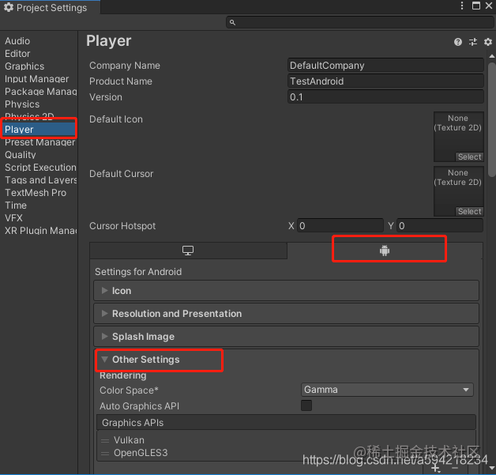Click the vertical scrollbar thumb
The image size is (496, 475).
(x=491, y=119)
